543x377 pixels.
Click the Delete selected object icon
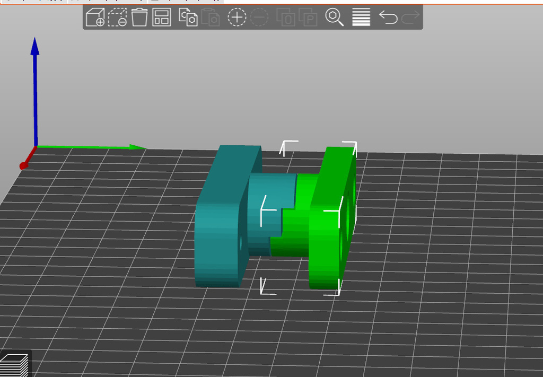pos(117,17)
